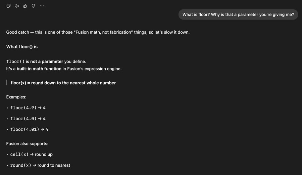Click the inline code "floor()" in the paragraph
The height and width of the screenshot is (175, 302).
click(15, 62)
